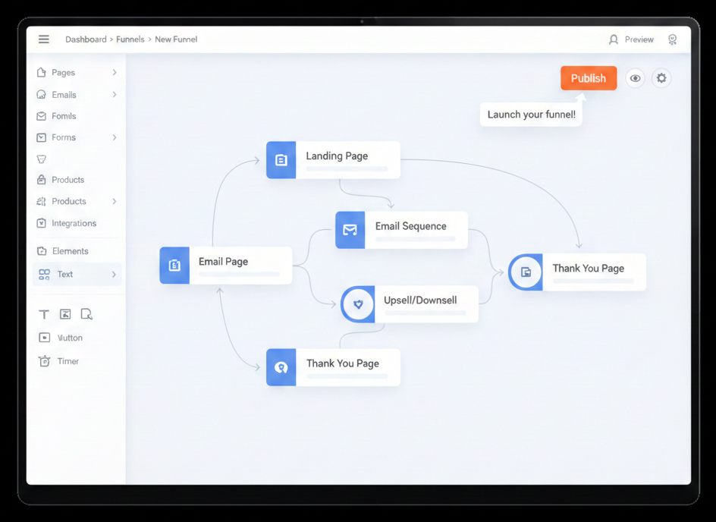Click the envelope icon on the Email Sequence node
This screenshot has width=716, height=522.
coord(350,230)
